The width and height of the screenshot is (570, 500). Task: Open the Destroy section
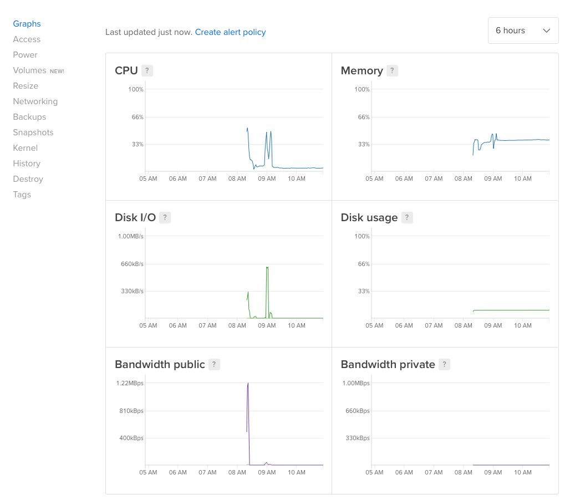point(28,179)
